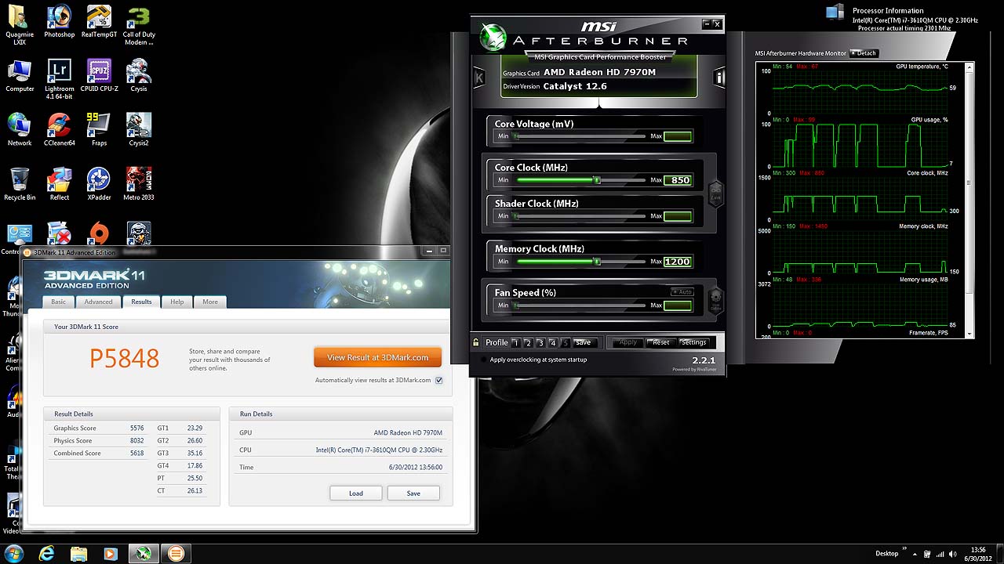
Task: Select the Lightroom 4.1 64-bit shortcut
Action: click(59, 80)
